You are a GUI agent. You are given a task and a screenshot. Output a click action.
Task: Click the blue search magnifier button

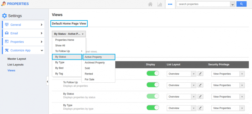pos(241,4)
